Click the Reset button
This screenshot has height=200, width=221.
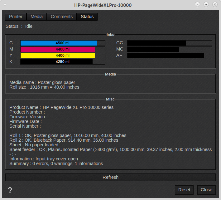(184, 190)
